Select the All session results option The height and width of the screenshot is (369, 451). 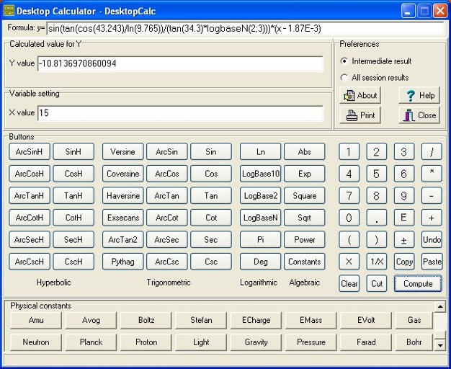pyautogui.click(x=375, y=78)
